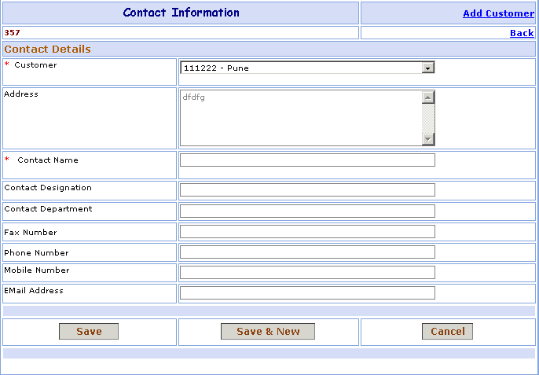The image size is (539, 375).
Task: Focus the Fax Number input
Action: (307, 231)
